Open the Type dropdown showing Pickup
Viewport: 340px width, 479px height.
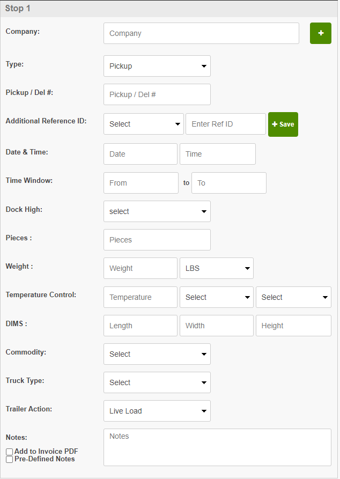[157, 66]
